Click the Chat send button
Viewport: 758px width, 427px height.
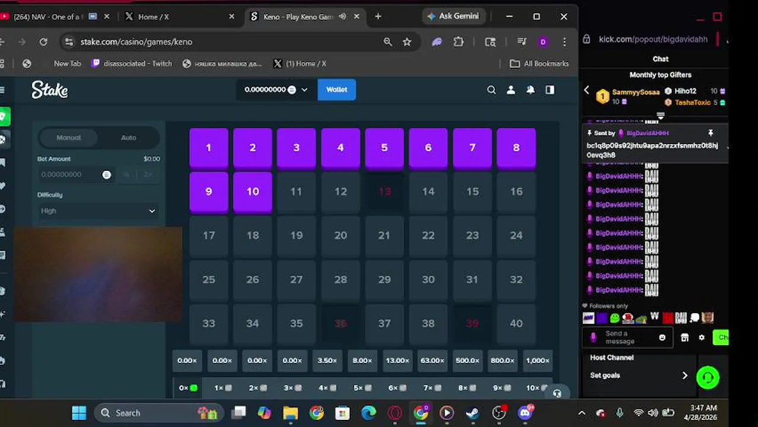(721, 337)
